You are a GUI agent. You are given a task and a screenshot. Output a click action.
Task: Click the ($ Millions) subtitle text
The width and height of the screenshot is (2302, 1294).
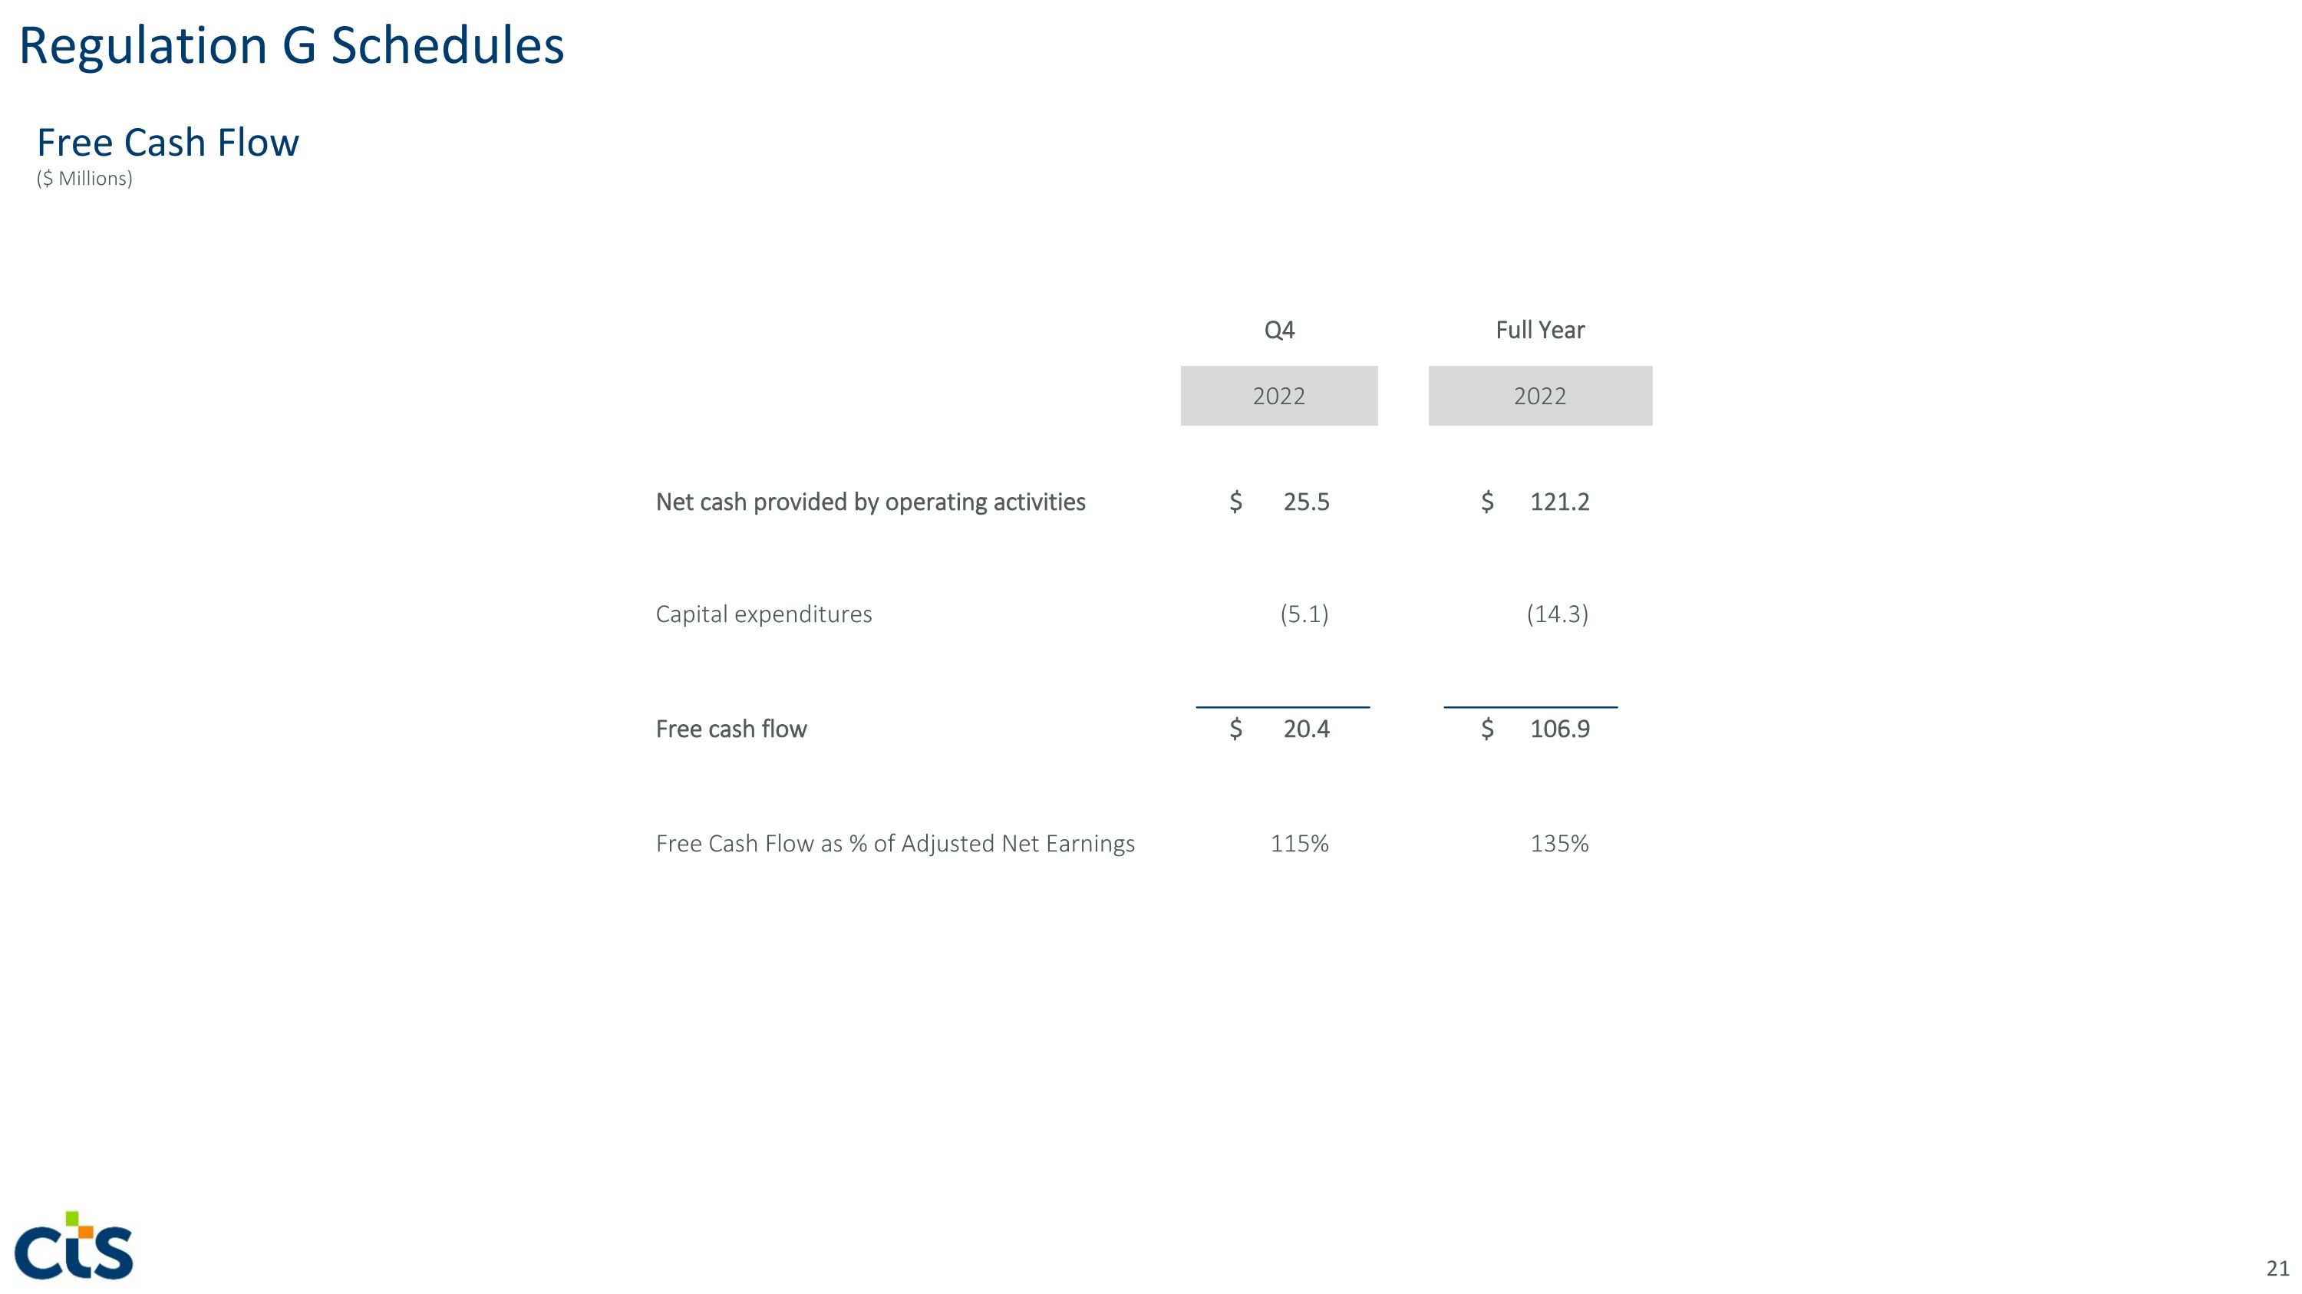pos(84,179)
